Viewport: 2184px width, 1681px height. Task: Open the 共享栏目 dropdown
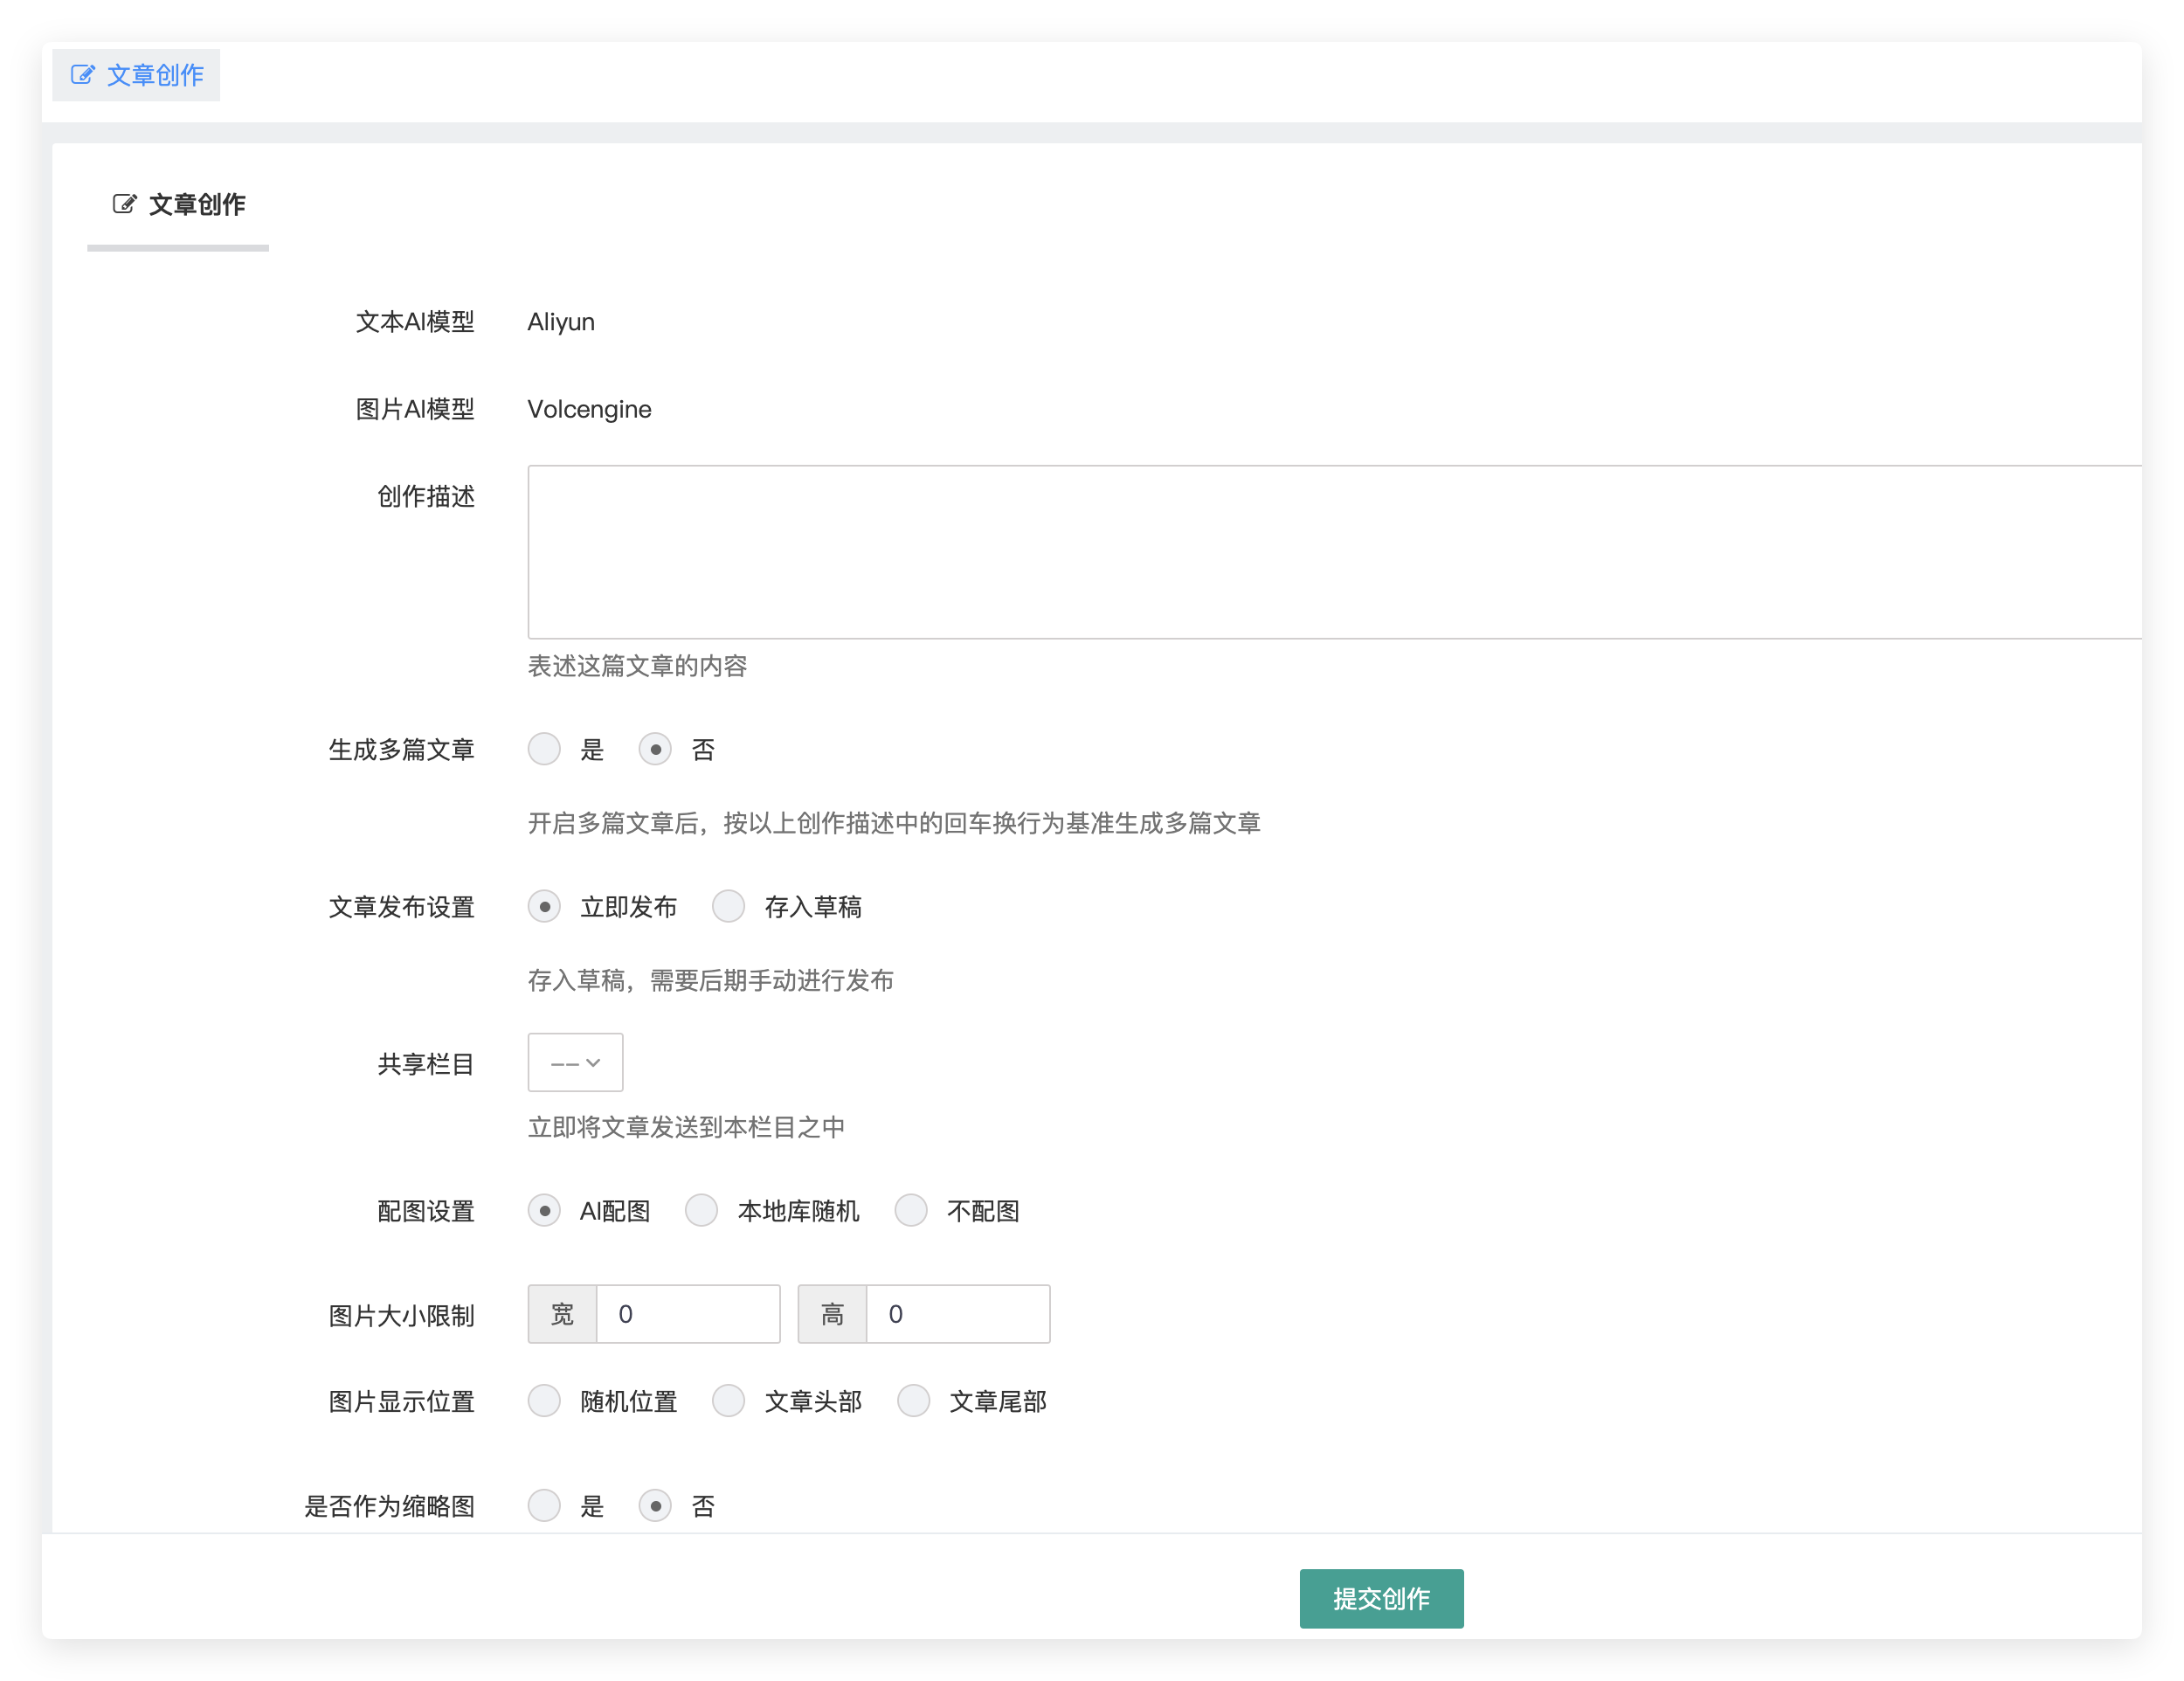click(575, 1062)
